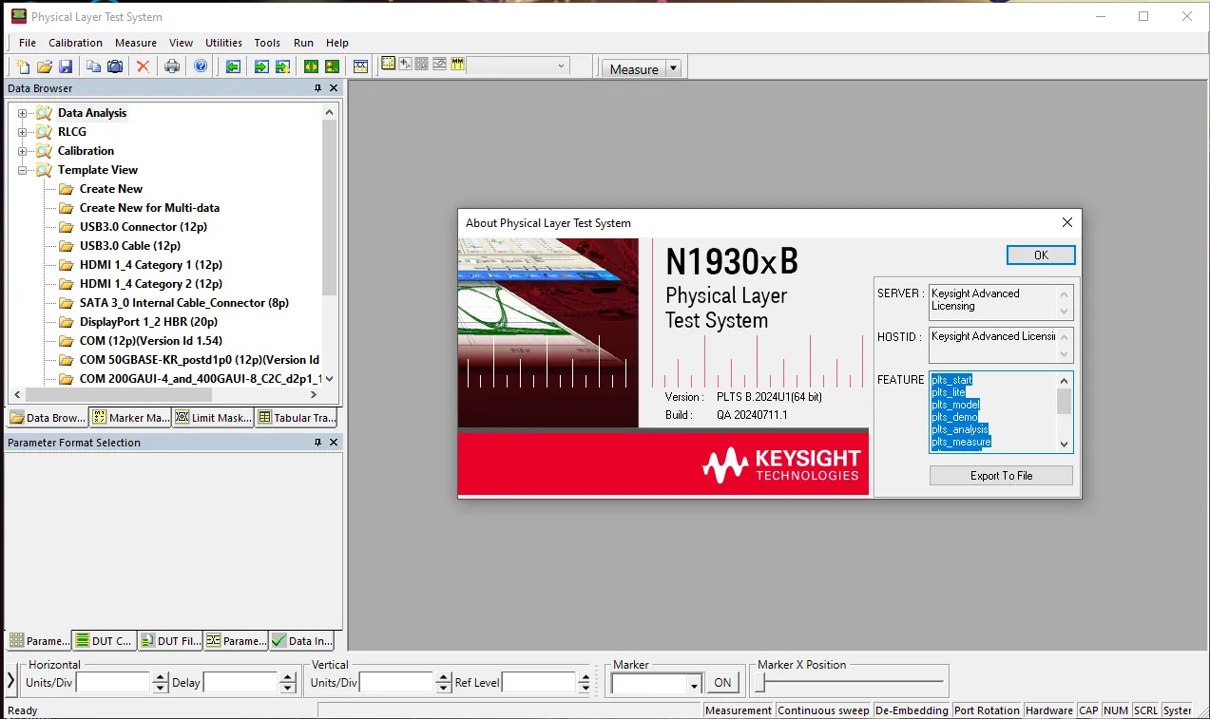Click OK in the About dialog
The image size is (1210, 719).
click(x=1041, y=255)
